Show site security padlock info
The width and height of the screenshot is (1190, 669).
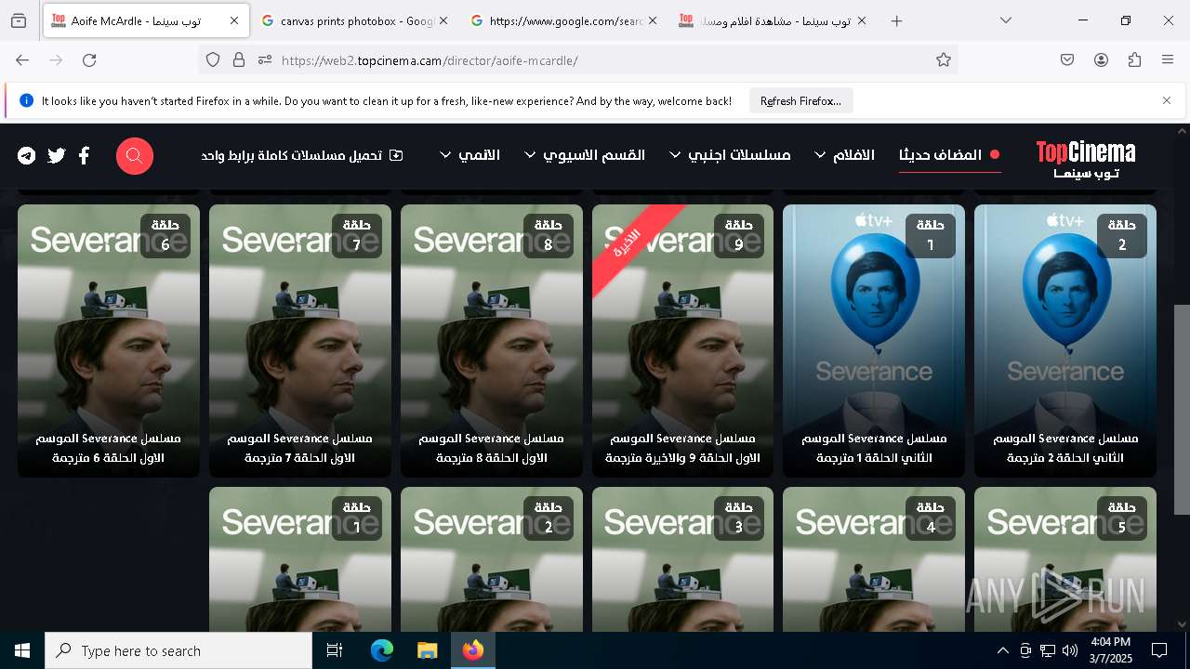pyautogui.click(x=239, y=60)
